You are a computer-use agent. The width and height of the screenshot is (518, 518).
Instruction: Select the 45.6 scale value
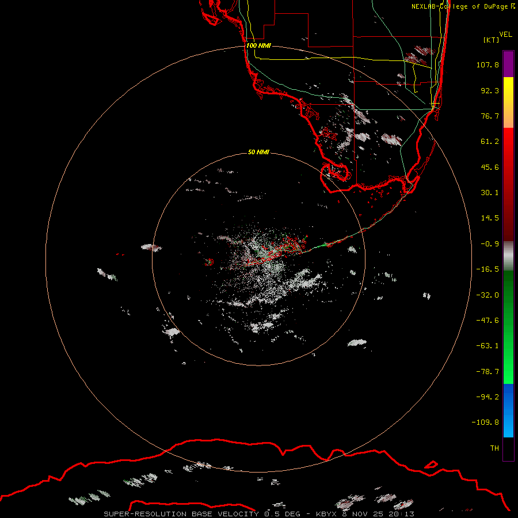[490, 167]
